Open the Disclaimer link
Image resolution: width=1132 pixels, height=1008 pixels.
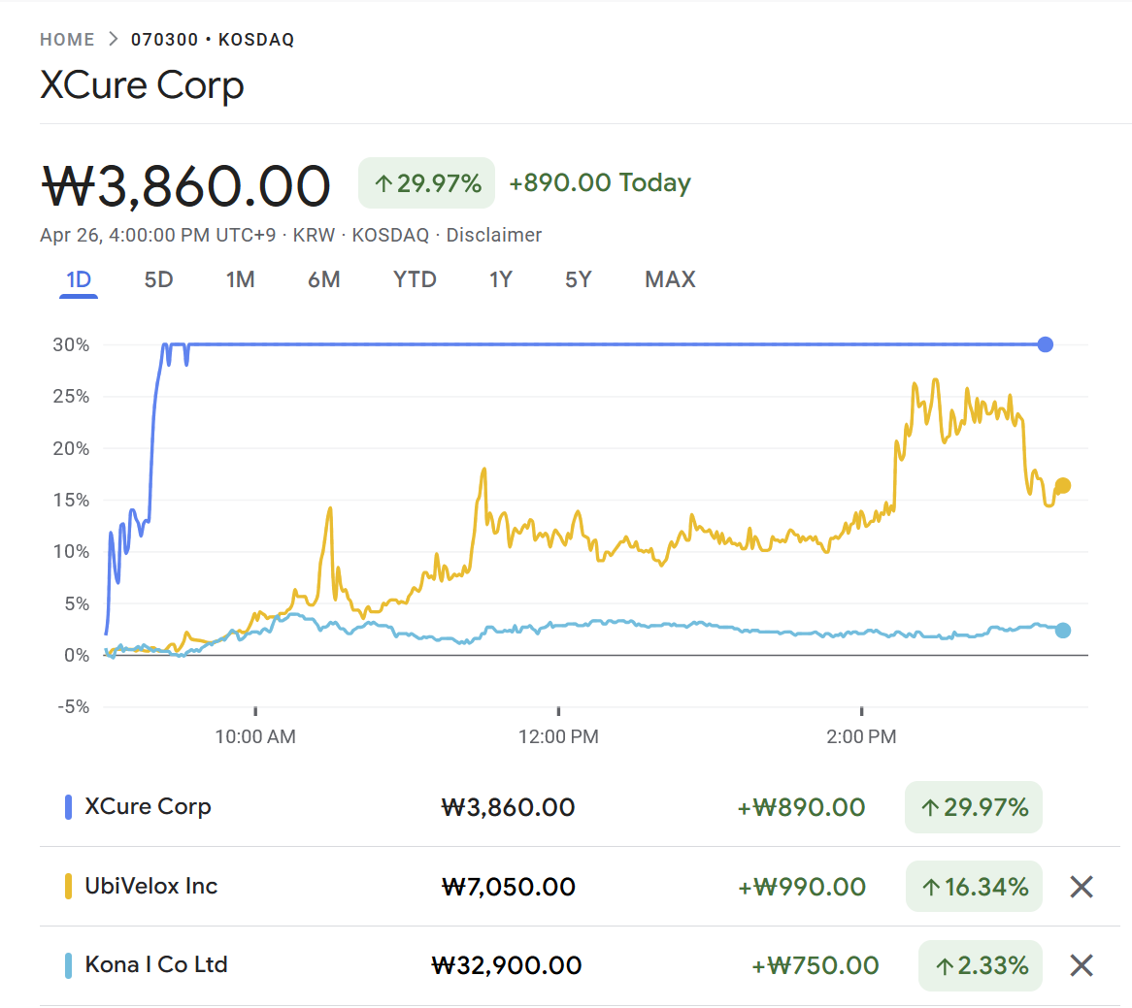tap(493, 235)
